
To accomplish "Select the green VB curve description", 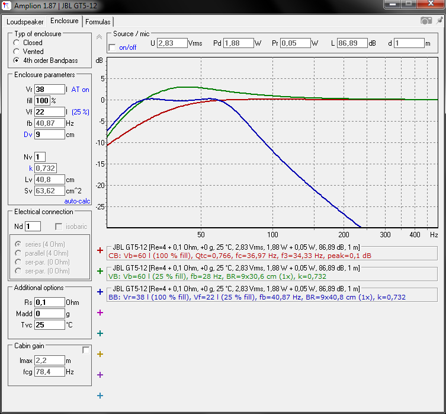I will pyautogui.click(x=217, y=276).
